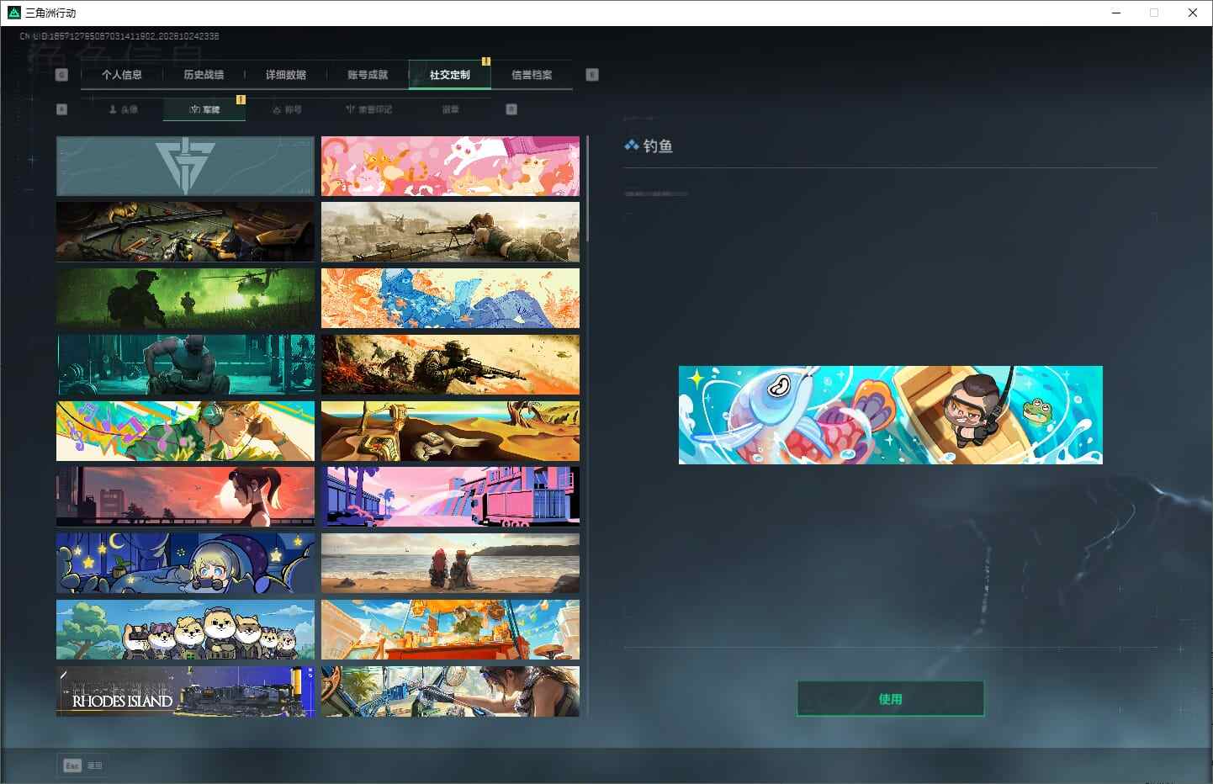The height and width of the screenshot is (784, 1213).
Task: Select the 荣誉印记 sub-tab icon
Action: [351, 109]
